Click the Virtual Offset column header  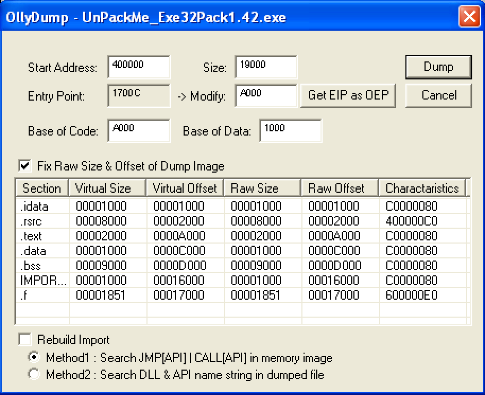pyautogui.click(x=185, y=188)
